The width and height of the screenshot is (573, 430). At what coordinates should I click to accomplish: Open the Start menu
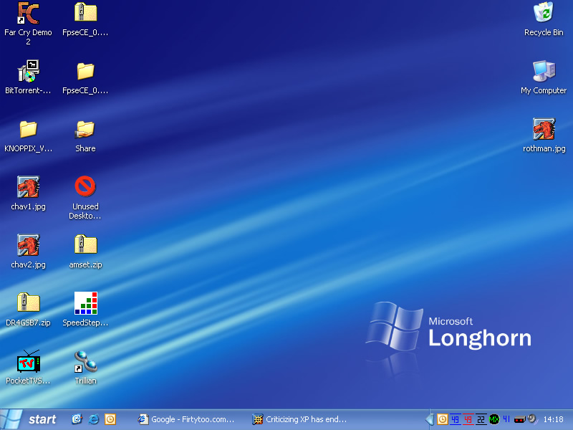[30, 419]
